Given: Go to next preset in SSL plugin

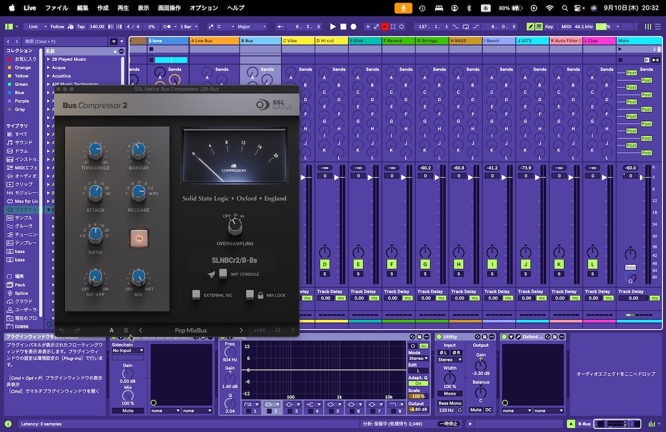Looking at the screenshot, I should click(241, 330).
